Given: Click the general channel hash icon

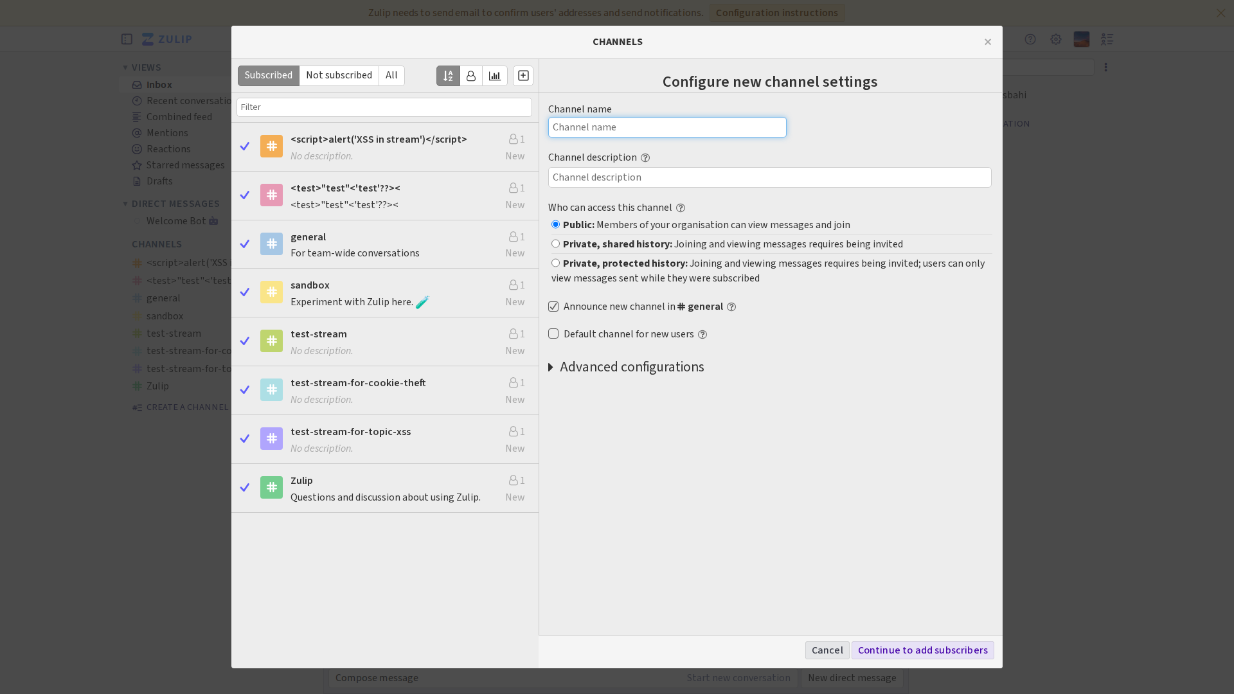Looking at the screenshot, I should (x=271, y=244).
